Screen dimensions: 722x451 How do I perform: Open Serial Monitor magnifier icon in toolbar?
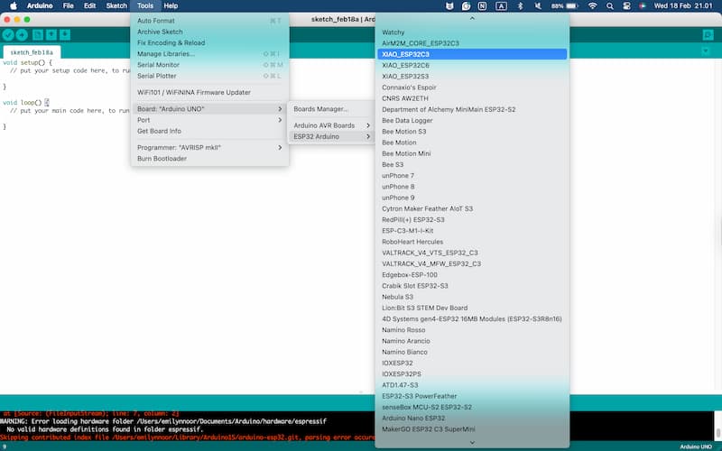coord(708,35)
